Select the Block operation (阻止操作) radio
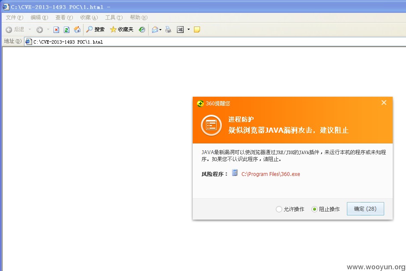 tap(314, 209)
